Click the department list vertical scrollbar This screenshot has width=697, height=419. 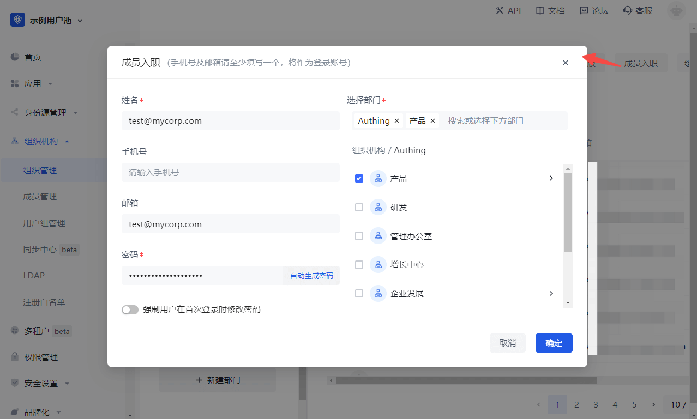[x=568, y=212]
